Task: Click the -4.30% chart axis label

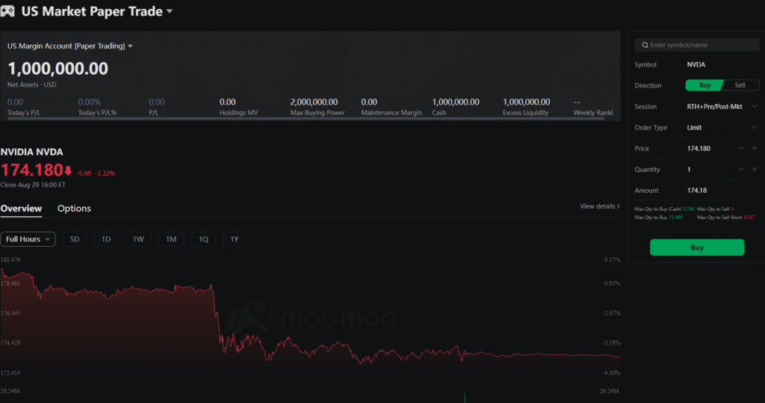Action: click(611, 373)
